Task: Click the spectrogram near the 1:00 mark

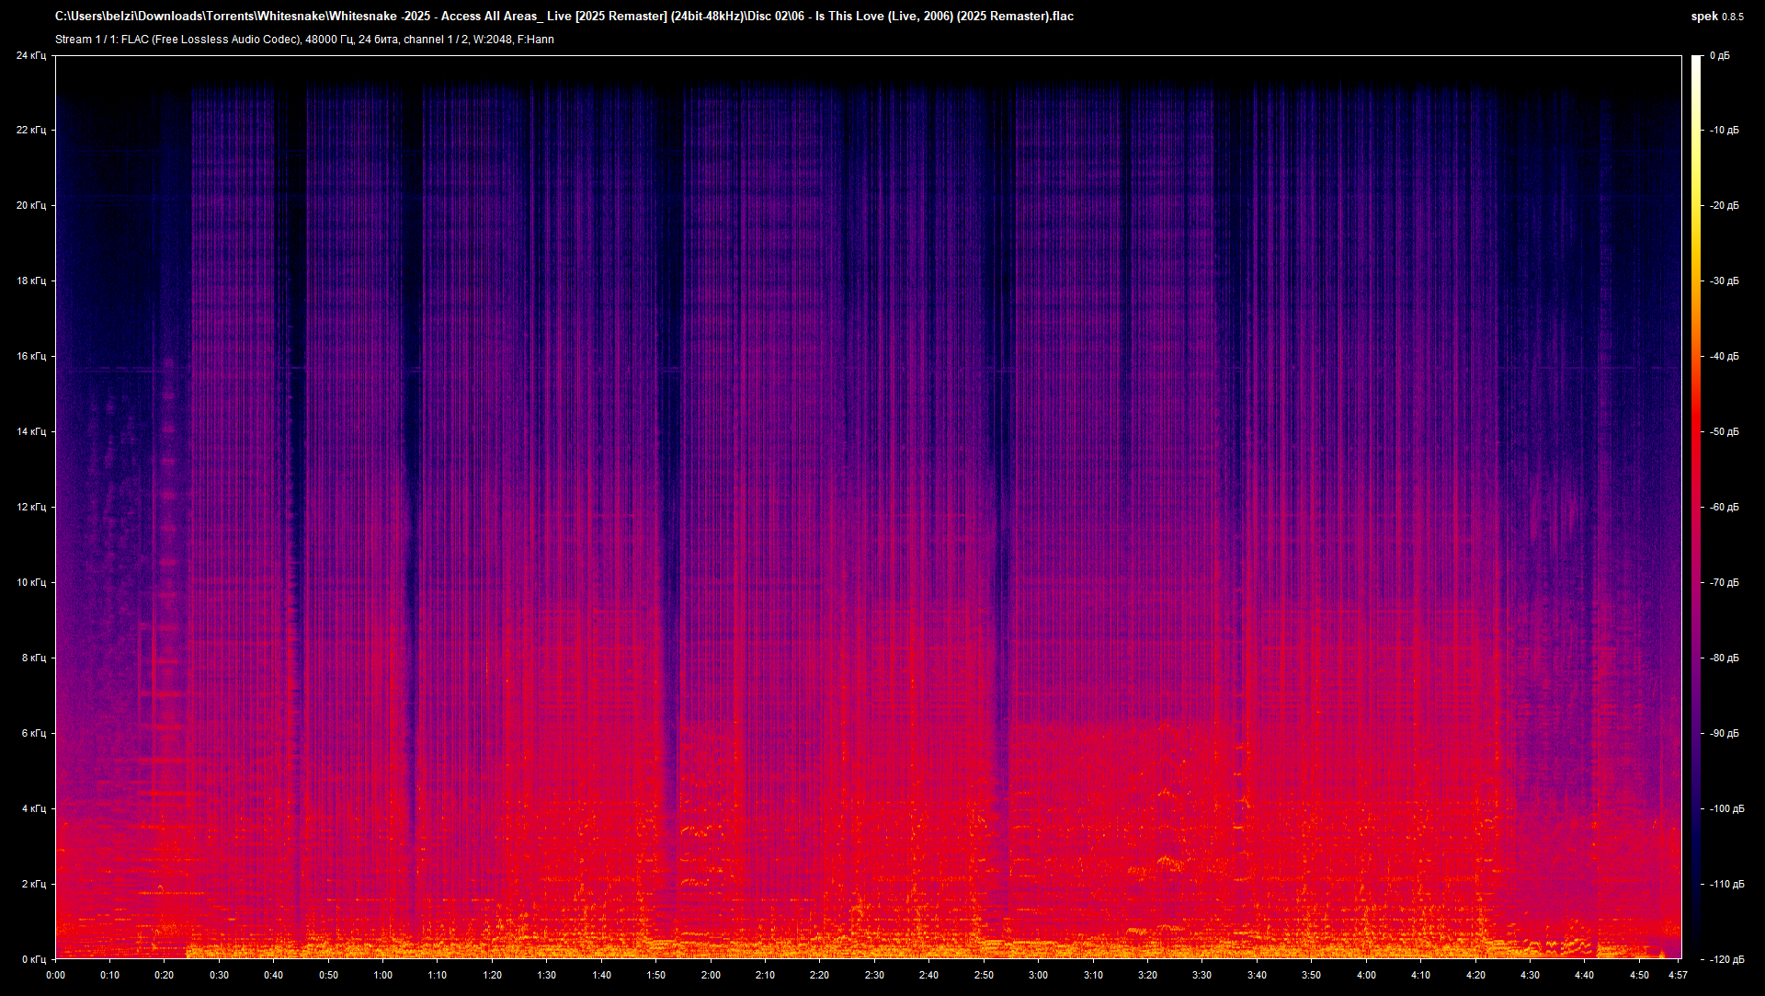Action: pos(383,506)
